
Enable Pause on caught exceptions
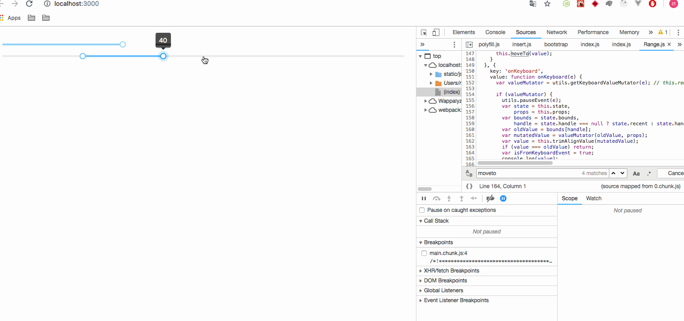422,210
